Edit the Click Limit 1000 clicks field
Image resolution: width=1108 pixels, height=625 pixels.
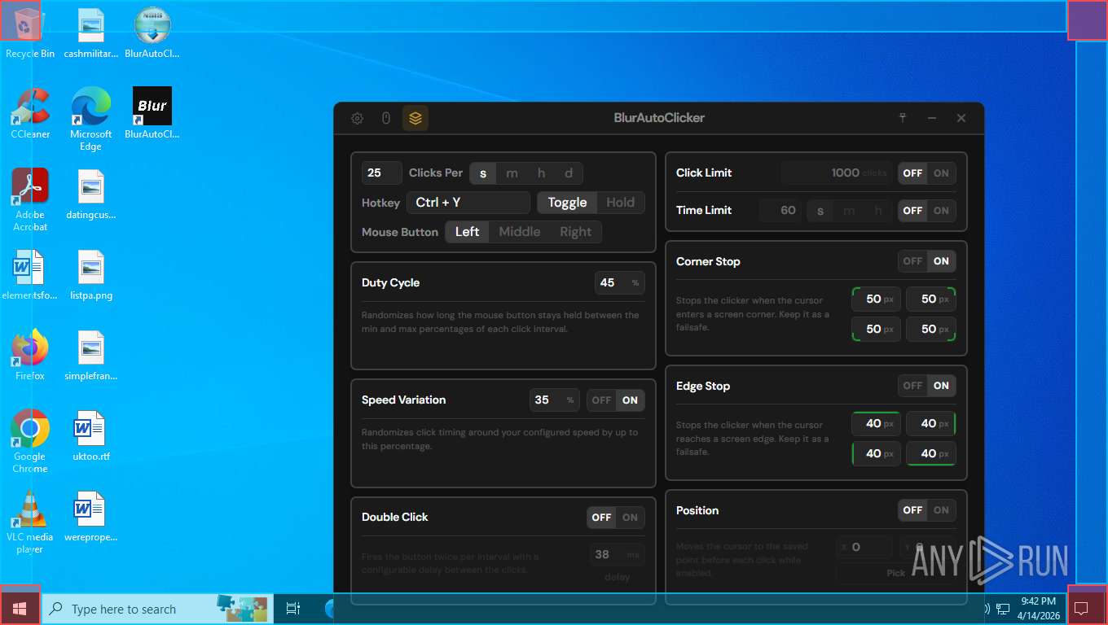pos(837,173)
